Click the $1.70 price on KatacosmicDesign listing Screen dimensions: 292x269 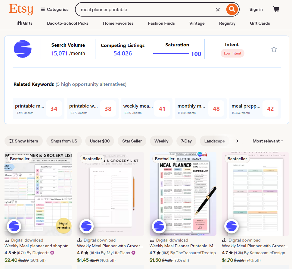(228, 260)
